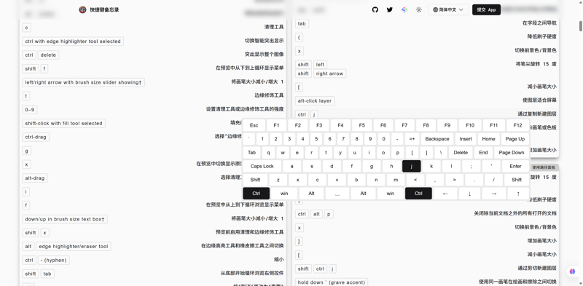The height and width of the screenshot is (286, 583).
Task: Open the 简体中文 language dropdown
Action: point(448,9)
